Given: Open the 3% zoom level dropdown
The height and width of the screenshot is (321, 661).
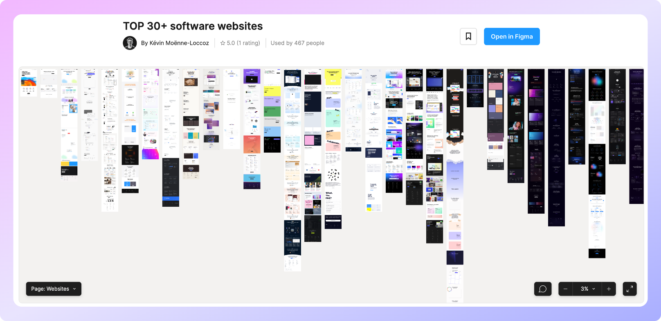Looking at the screenshot, I should click(587, 289).
